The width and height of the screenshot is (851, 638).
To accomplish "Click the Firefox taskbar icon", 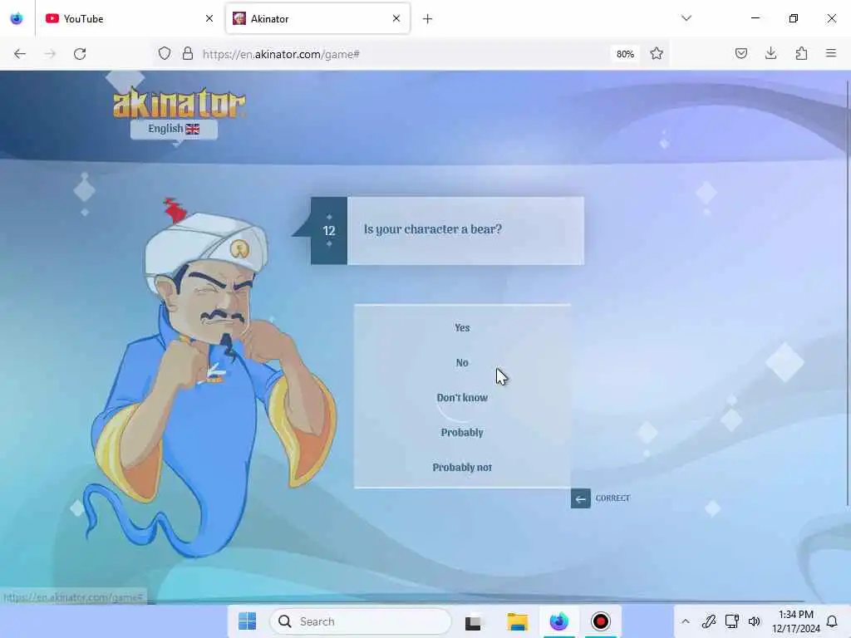I will point(559,621).
